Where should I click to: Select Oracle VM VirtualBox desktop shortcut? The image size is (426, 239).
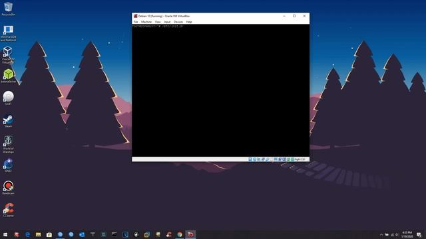(8, 55)
